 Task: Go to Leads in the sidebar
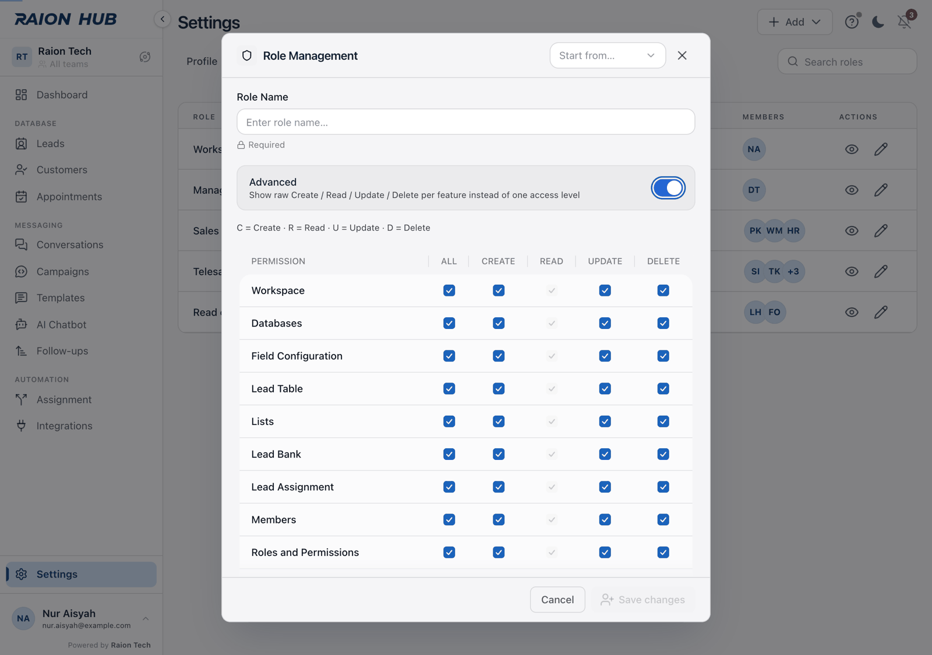81,143
